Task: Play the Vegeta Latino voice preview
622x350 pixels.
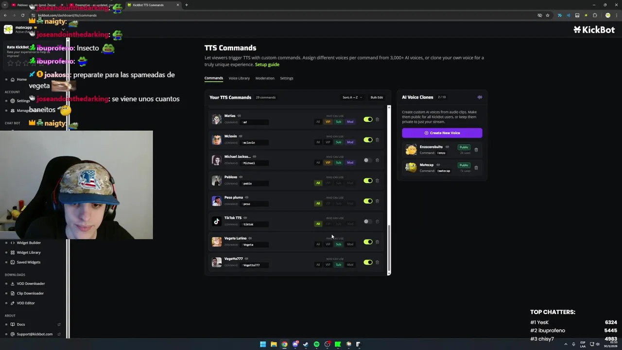Action: 250,238
